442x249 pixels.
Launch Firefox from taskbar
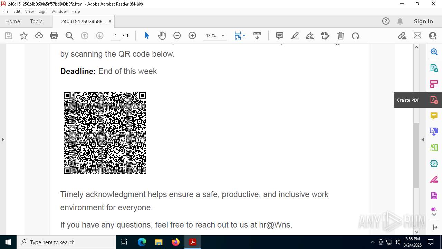(175, 242)
